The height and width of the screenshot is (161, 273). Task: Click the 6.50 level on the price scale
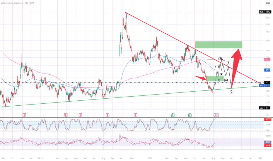coord(267,41)
